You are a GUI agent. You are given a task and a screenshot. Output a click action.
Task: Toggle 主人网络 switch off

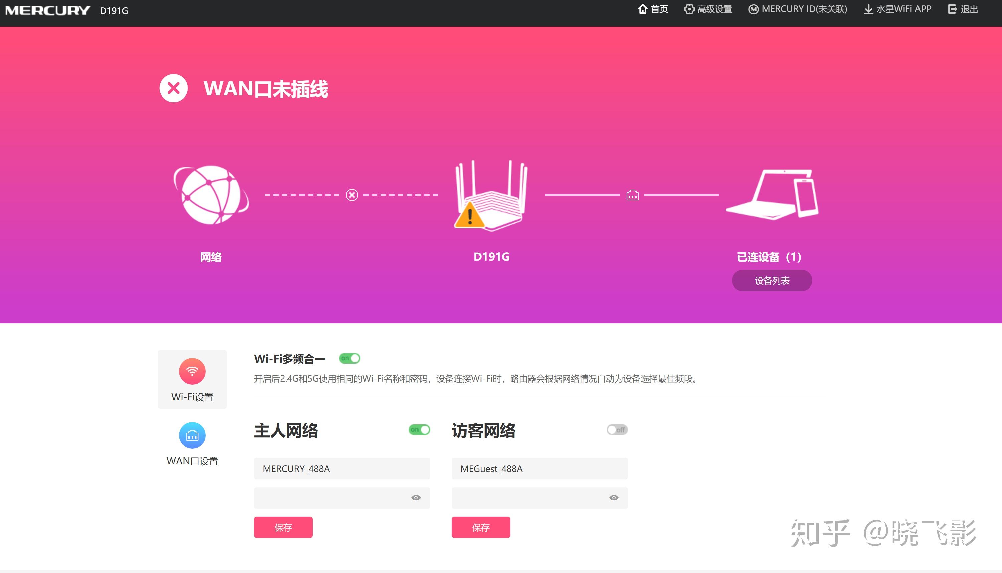420,430
